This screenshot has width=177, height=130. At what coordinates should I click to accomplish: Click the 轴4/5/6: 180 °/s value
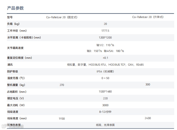click(114, 51)
